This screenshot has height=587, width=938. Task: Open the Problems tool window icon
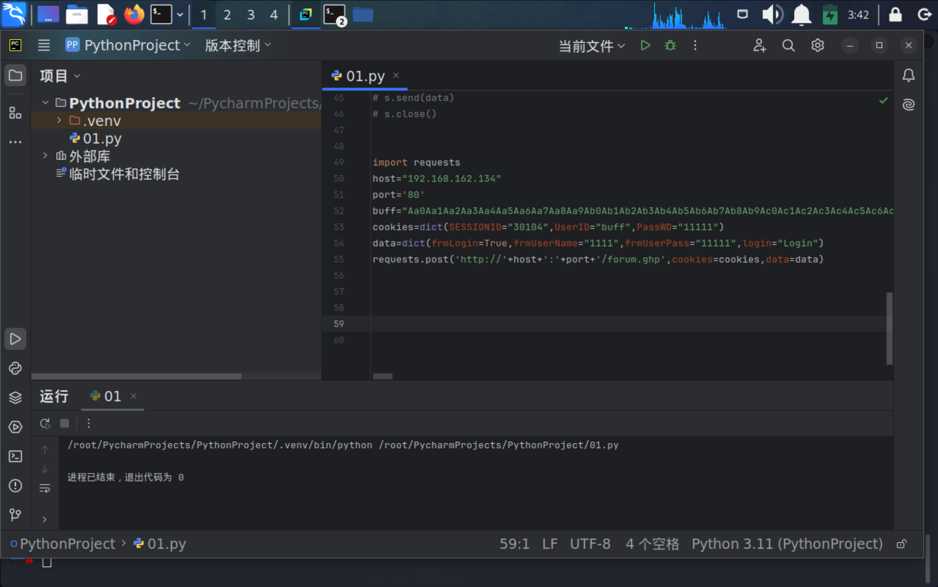15,486
